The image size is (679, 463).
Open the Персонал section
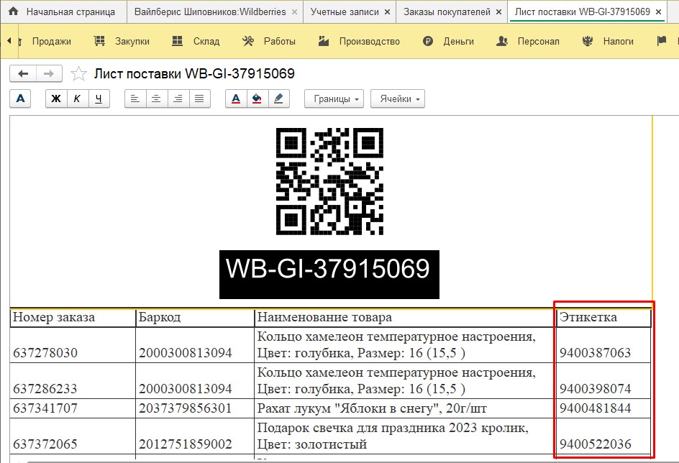tap(527, 42)
